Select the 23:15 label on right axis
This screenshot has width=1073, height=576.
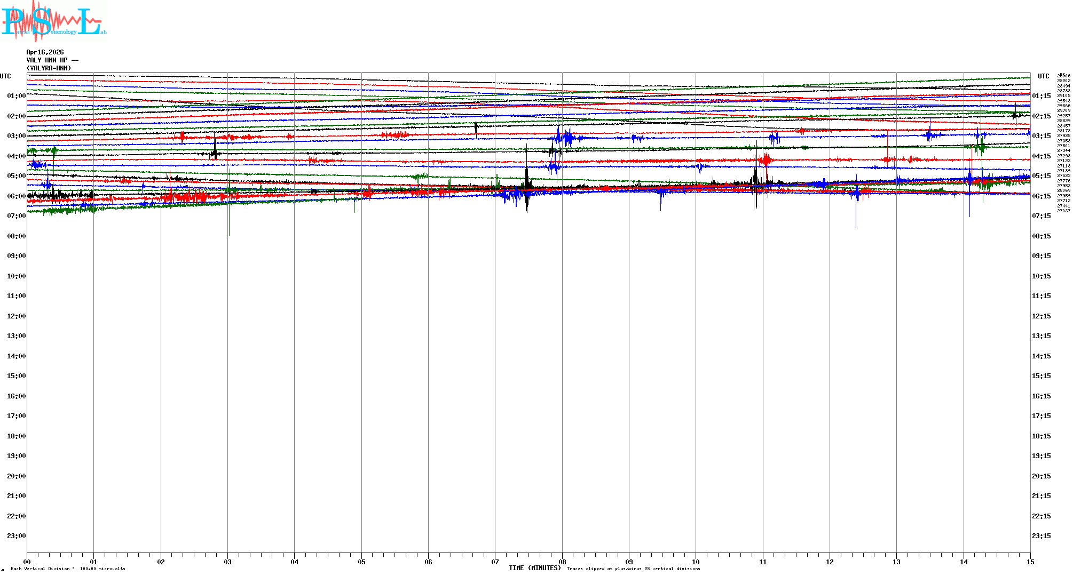(1041, 536)
